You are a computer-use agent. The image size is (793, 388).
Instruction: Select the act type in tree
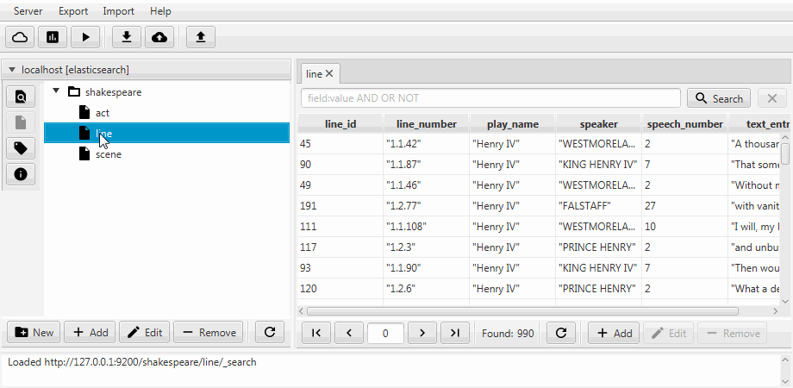click(x=103, y=112)
